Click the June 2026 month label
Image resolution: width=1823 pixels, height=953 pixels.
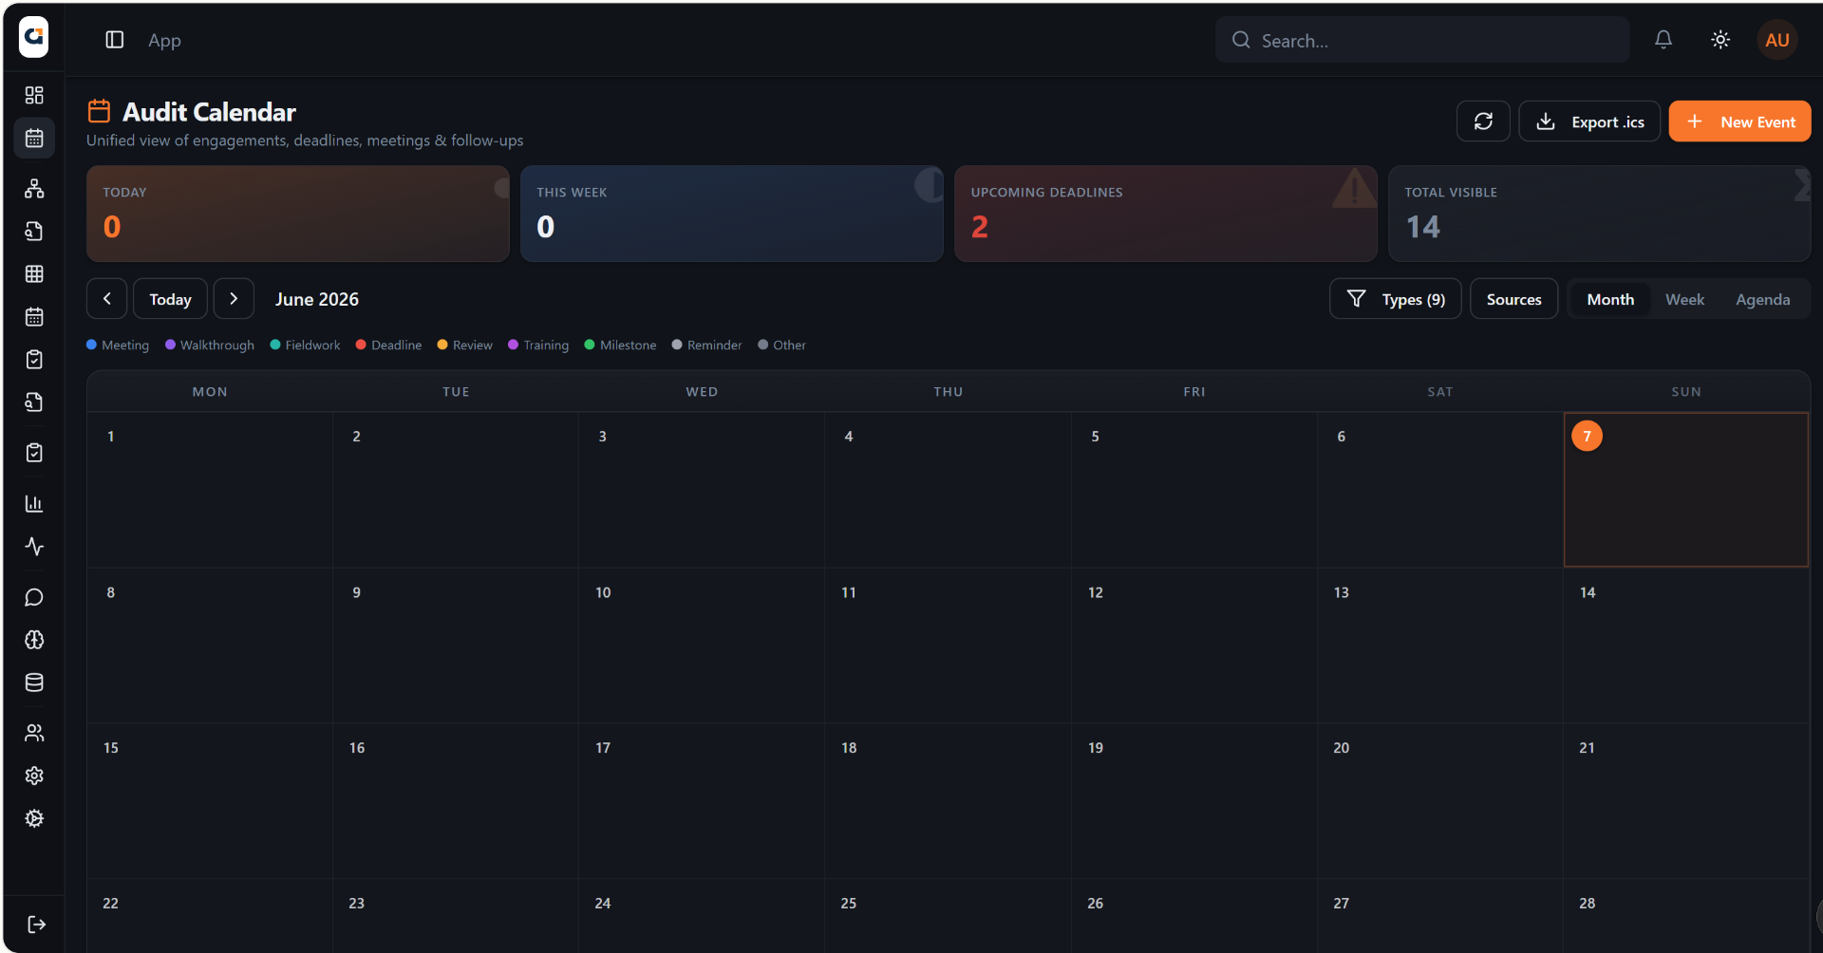pyautogui.click(x=317, y=299)
